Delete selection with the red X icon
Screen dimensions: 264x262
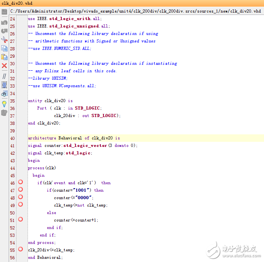pos(4,66)
